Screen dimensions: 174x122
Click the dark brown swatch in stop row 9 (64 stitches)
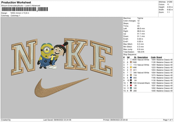click(x=131, y=80)
